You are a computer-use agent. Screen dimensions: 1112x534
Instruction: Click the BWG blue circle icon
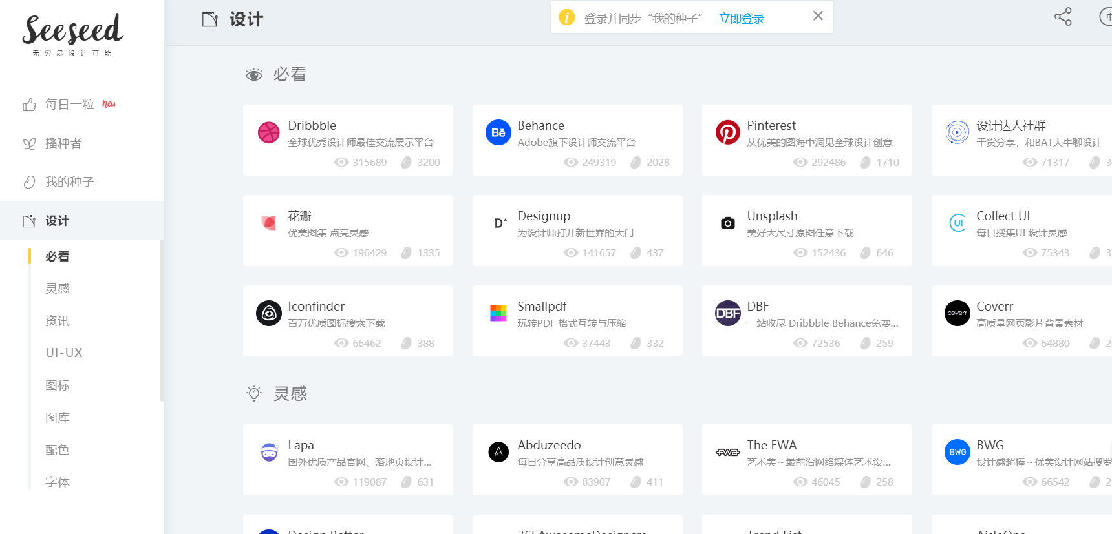click(x=957, y=452)
